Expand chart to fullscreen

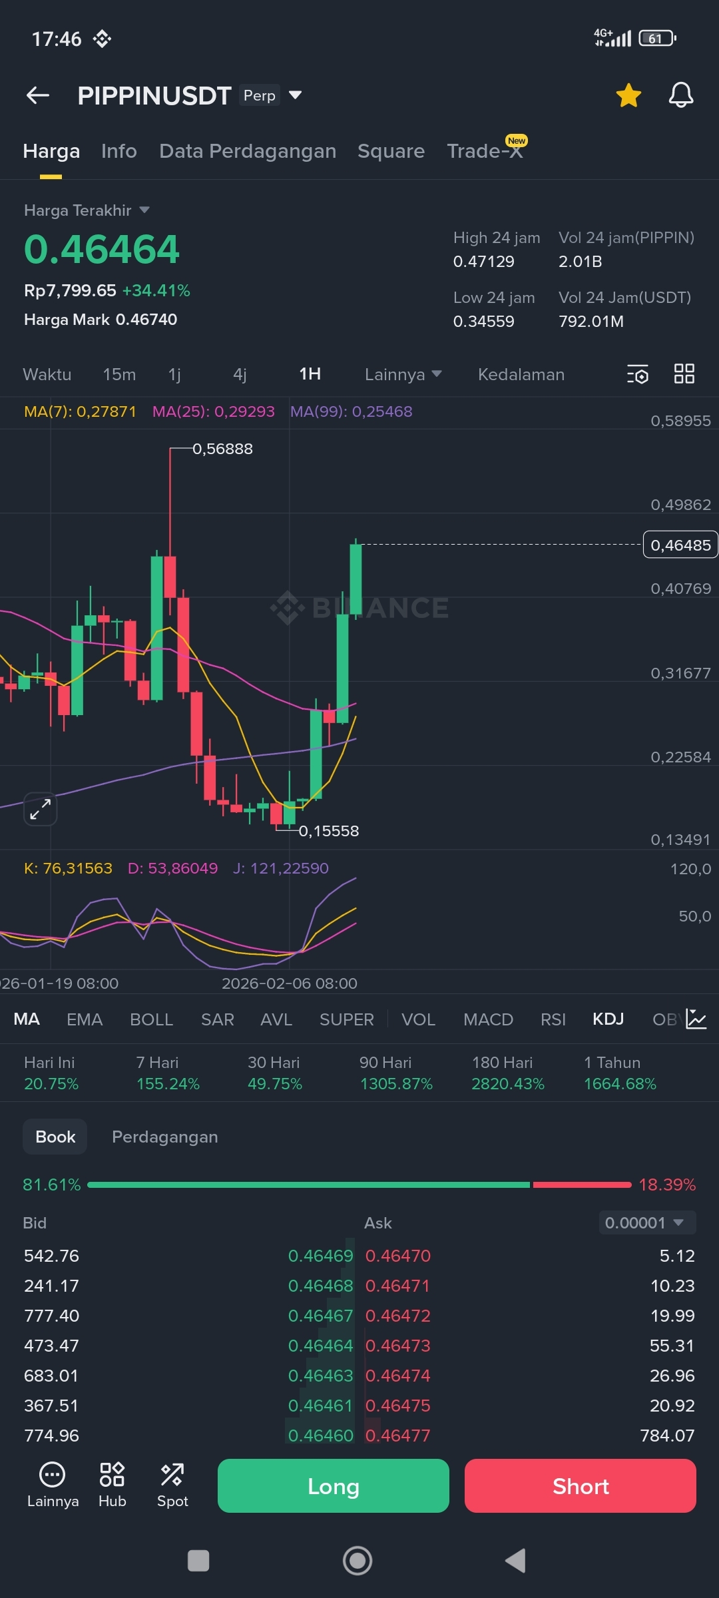pyautogui.click(x=41, y=809)
